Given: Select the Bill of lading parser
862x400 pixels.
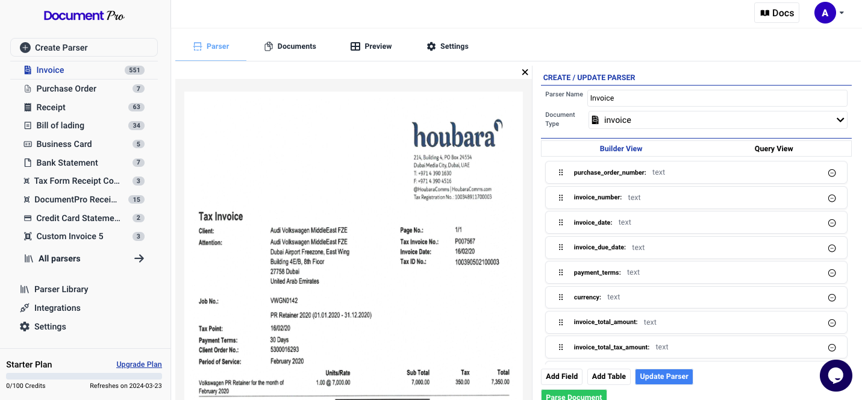Looking at the screenshot, I should tap(59, 125).
